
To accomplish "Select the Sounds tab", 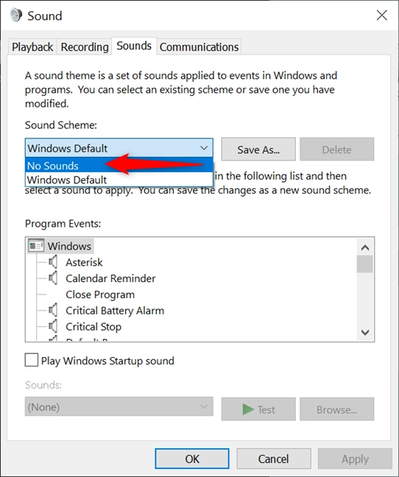I will (x=134, y=46).
